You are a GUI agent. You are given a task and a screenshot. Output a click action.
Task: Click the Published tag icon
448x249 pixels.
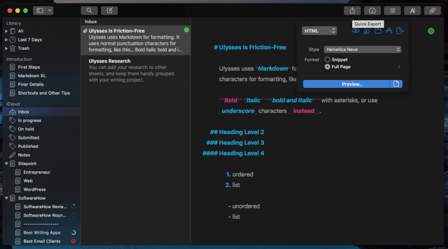click(x=12, y=146)
